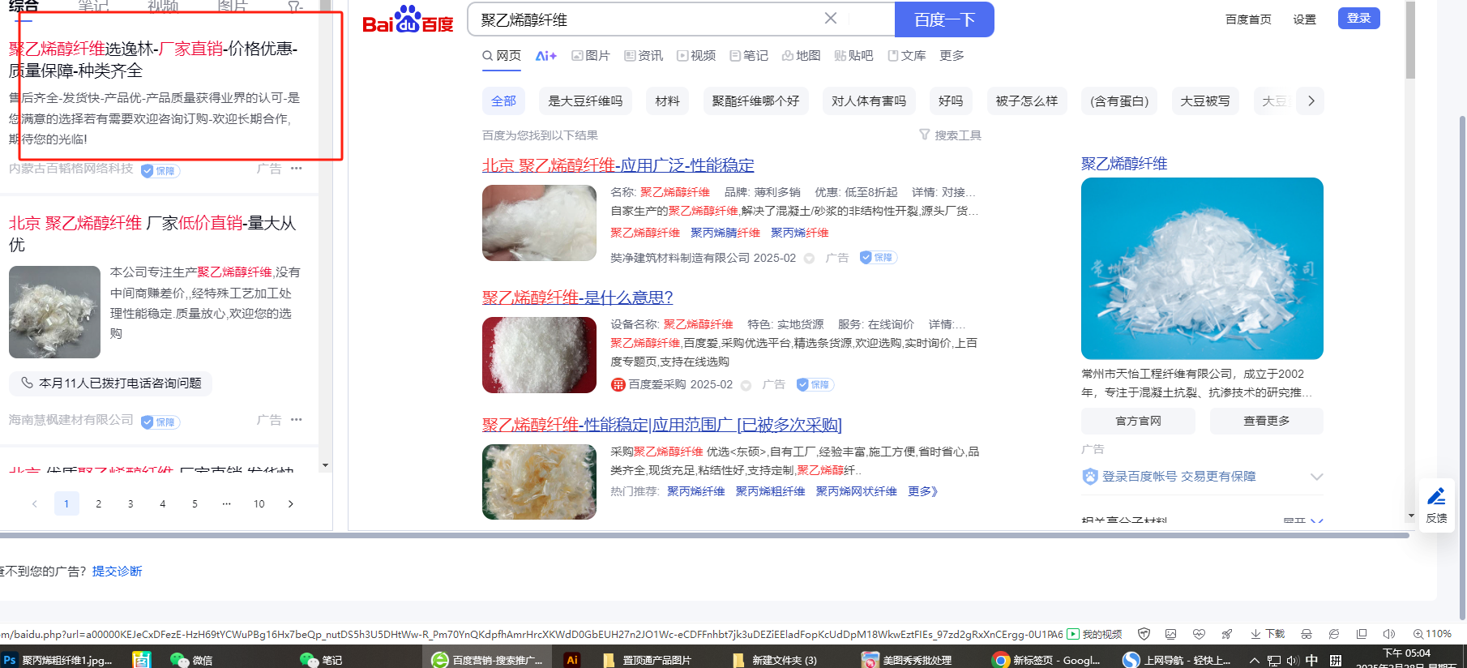The height and width of the screenshot is (668, 1467).
Task: Click the 查看更多 button
Action: 1267,421
